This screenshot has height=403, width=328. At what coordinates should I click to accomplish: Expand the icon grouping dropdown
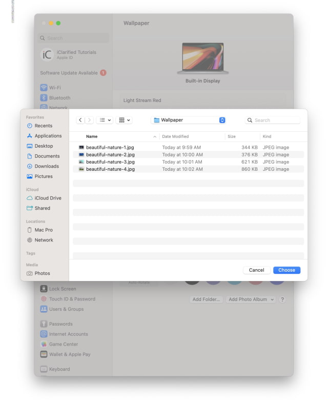coord(124,120)
